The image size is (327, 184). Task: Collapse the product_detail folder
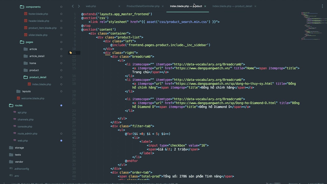click(x=26, y=77)
